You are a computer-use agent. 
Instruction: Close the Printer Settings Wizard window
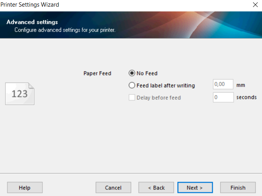pyautogui.click(x=255, y=5)
